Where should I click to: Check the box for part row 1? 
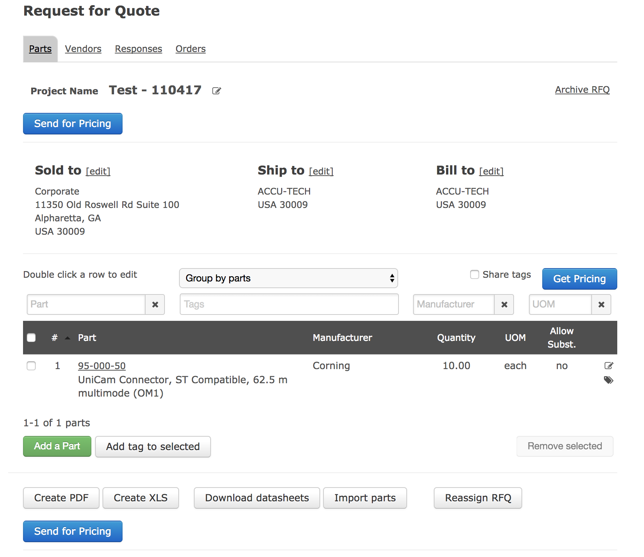32,366
